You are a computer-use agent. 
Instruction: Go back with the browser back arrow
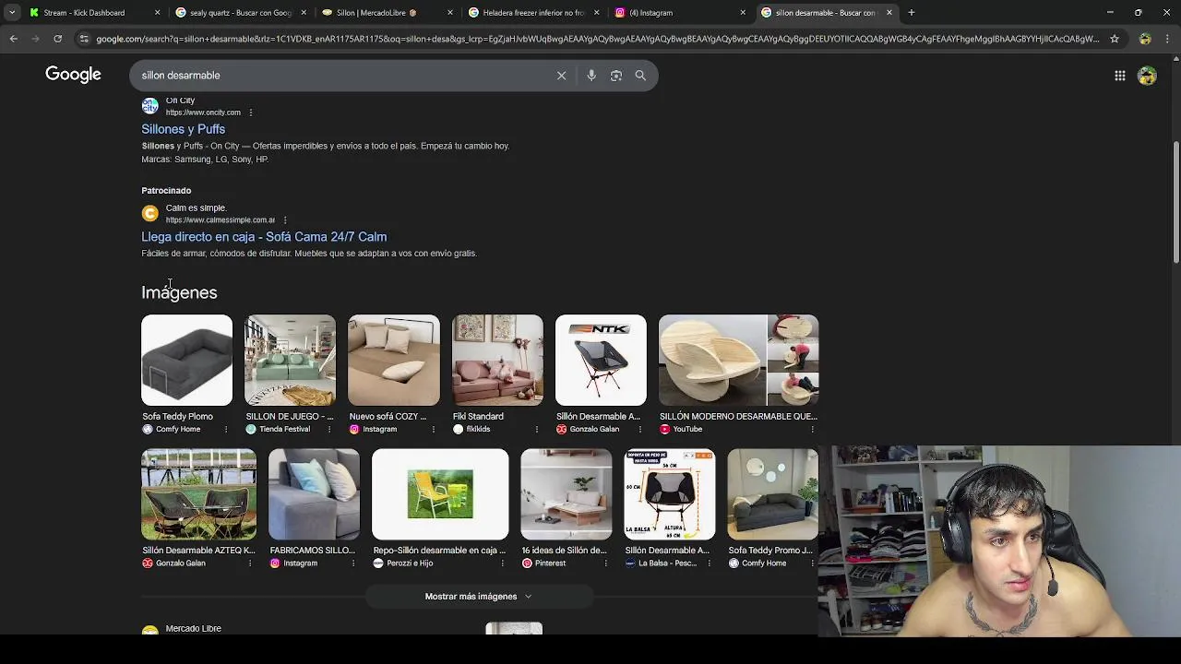click(13, 39)
